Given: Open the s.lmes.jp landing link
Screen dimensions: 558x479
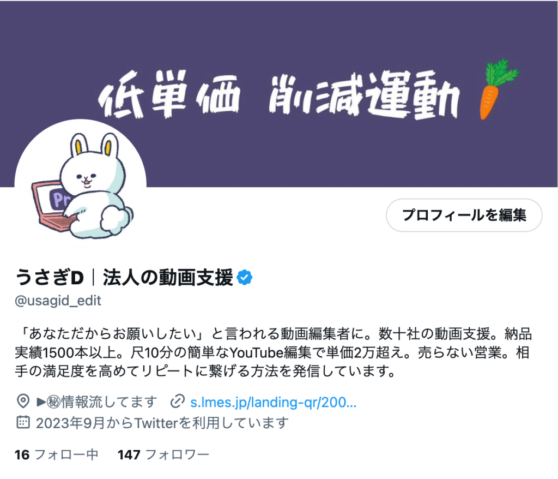Looking at the screenshot, I should coord(274,402).
